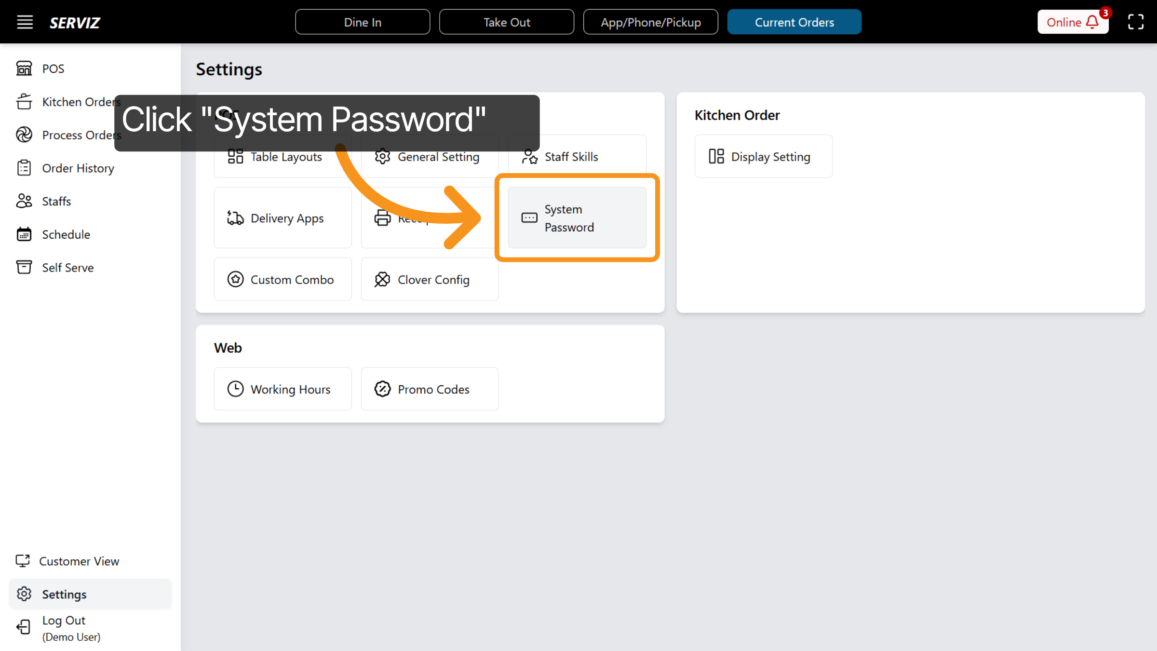The height and width of the screenshot is (651, 1157).
Task: Open the System Password settings
Action: pos(577,218)
